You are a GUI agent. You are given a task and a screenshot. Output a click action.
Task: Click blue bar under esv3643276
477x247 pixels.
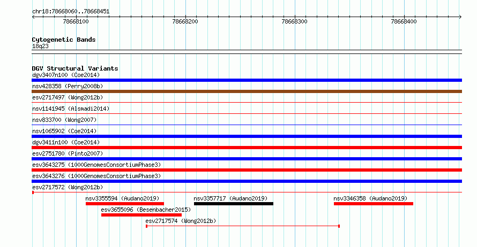click(247, 181)
